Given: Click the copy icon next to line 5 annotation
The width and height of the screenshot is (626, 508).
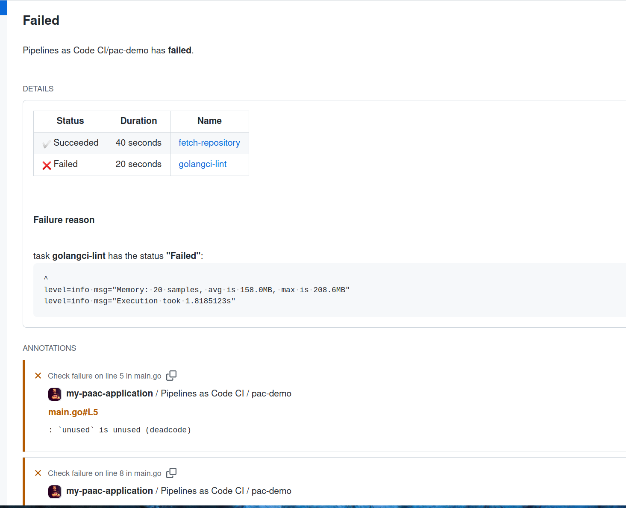Looking at the screenshot, I should [171, 376].
